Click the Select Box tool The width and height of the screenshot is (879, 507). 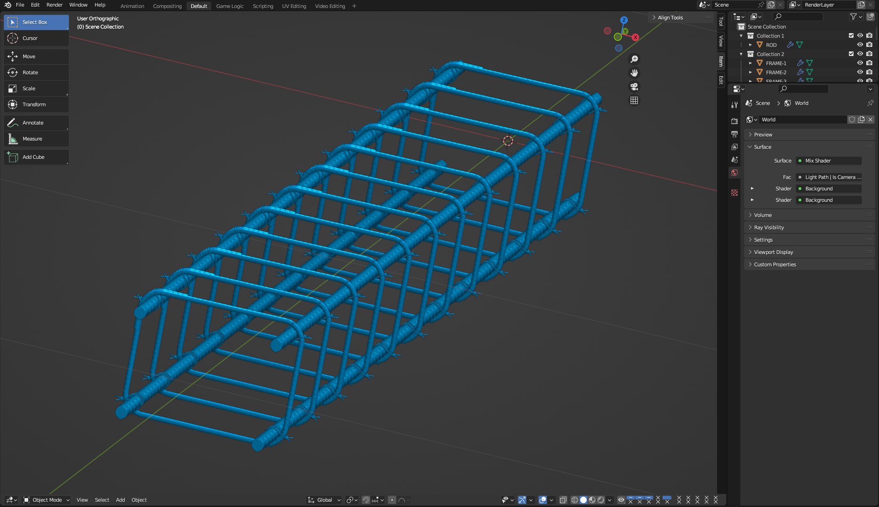tap(36, 22)
